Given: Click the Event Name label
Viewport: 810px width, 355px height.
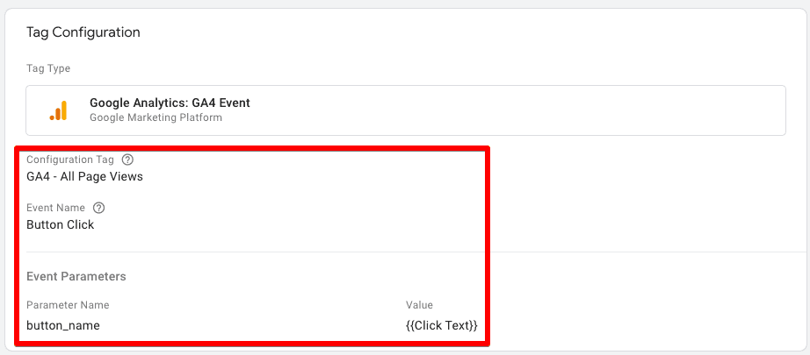Looking at the screenshot, I should click(x=56, y=208).
